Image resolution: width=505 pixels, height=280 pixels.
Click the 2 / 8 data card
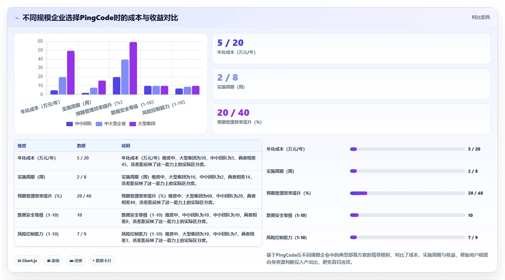pyautogui.click(x=351, y=84)
